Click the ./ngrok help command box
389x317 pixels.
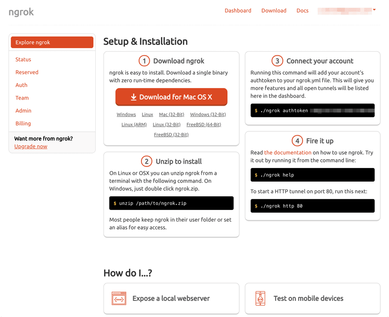click(313, 175)
